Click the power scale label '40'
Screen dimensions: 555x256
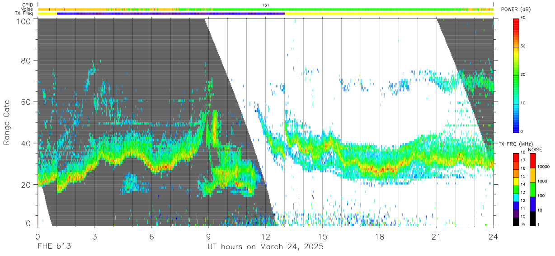(x=524, y=18)
